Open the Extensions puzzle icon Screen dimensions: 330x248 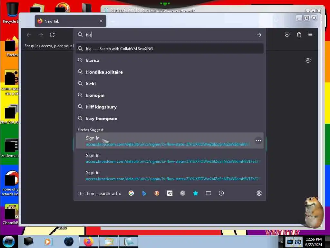tap(299, 35)
